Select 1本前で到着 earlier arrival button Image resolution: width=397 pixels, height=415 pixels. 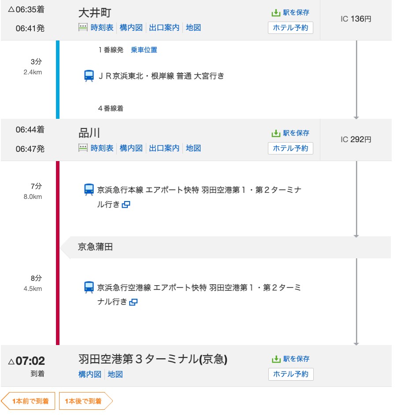click(x=28, y=401)
